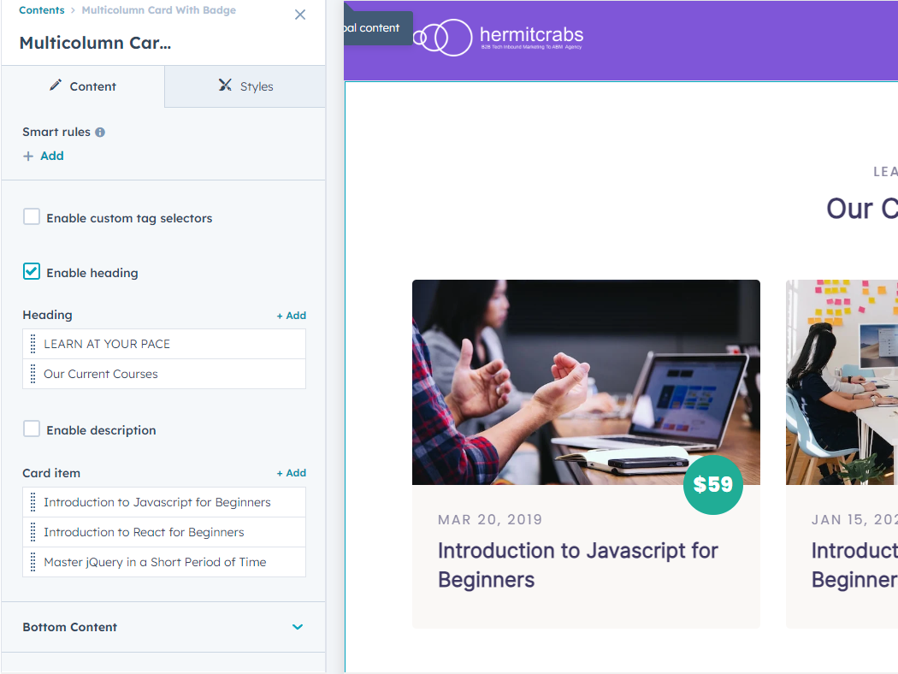
Task: Click drag handle for Our Current Courses
Action: [x=33, y=374]
